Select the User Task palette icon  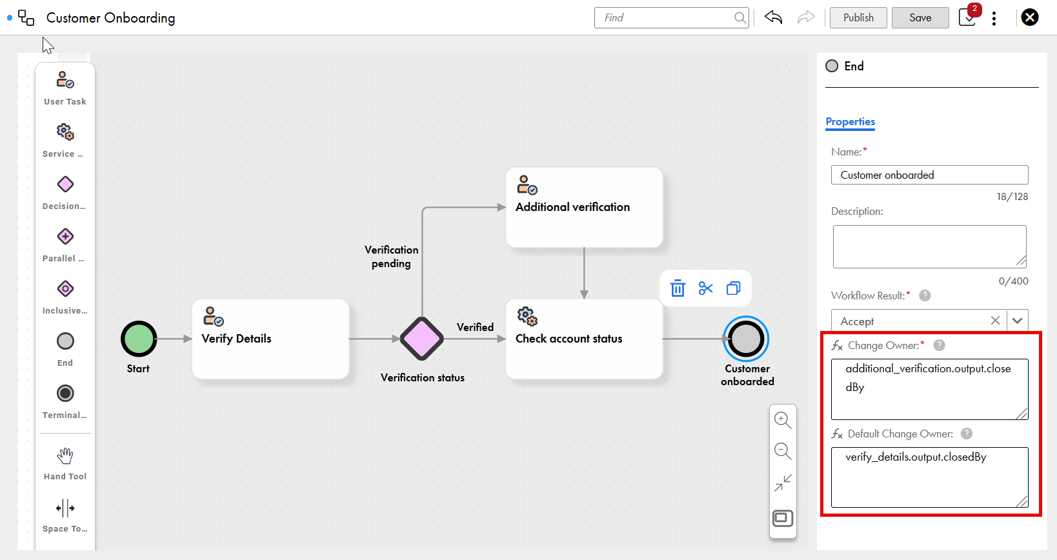[x=65, y=80]
